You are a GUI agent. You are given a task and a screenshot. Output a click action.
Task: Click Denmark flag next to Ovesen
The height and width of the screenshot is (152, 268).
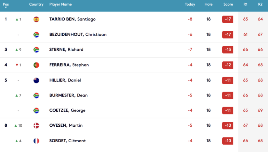tap(36, 126)
